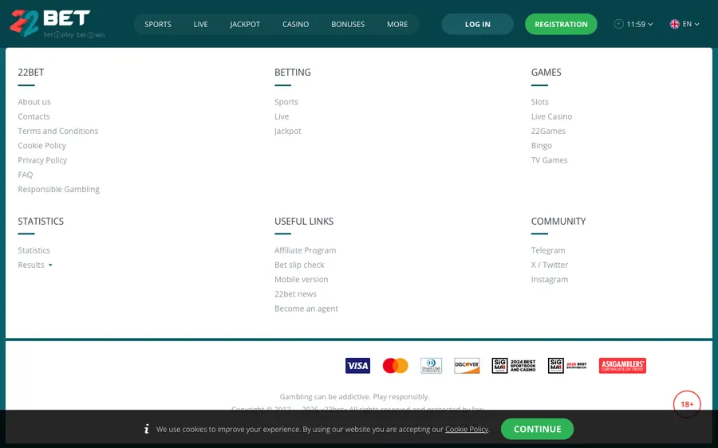Click the Diners Club icon

tap(432, 366)
